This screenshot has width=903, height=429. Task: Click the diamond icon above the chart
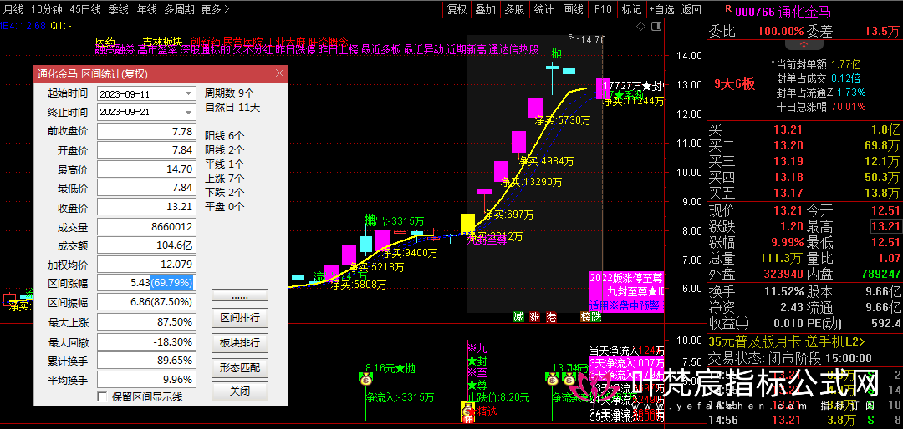pos(642,27)
